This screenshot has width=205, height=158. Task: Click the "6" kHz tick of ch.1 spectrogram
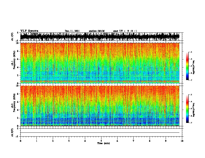tap(18, 59)
